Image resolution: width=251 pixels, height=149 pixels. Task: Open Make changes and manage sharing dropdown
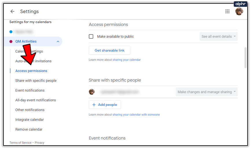click(207, 92)
